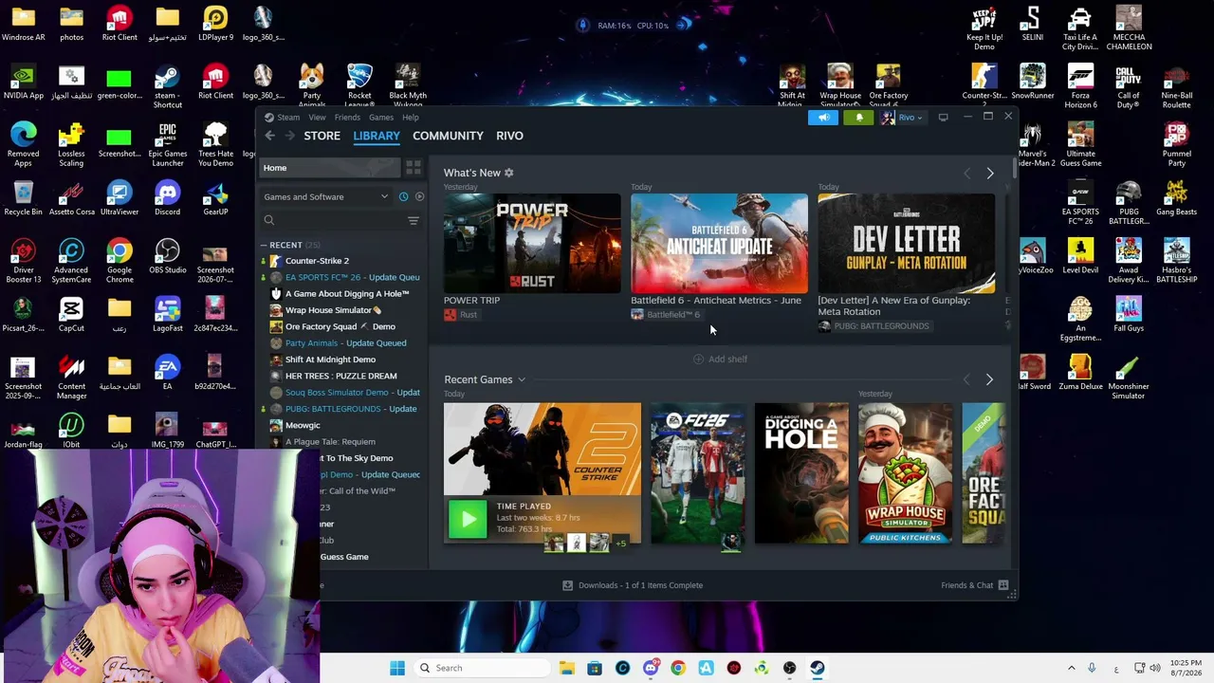The image size is (1214, 683).
Task: Toggle show ready-to-play games filter
Action: [x=419, y=197]
